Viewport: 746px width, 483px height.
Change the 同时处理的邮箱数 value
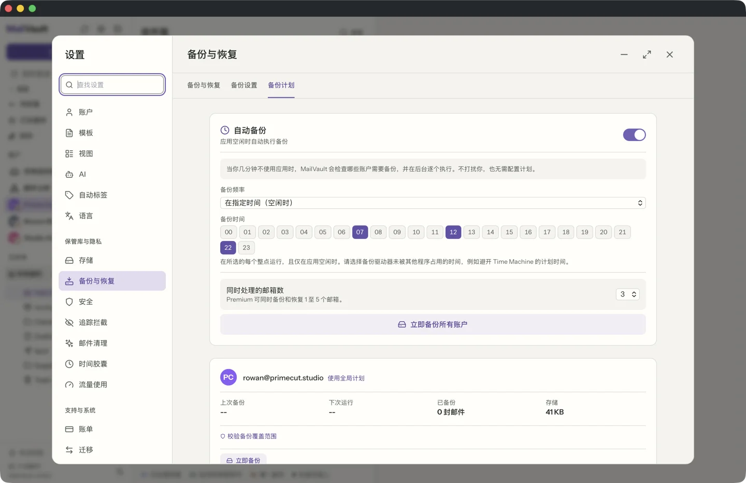pos(627,294)
